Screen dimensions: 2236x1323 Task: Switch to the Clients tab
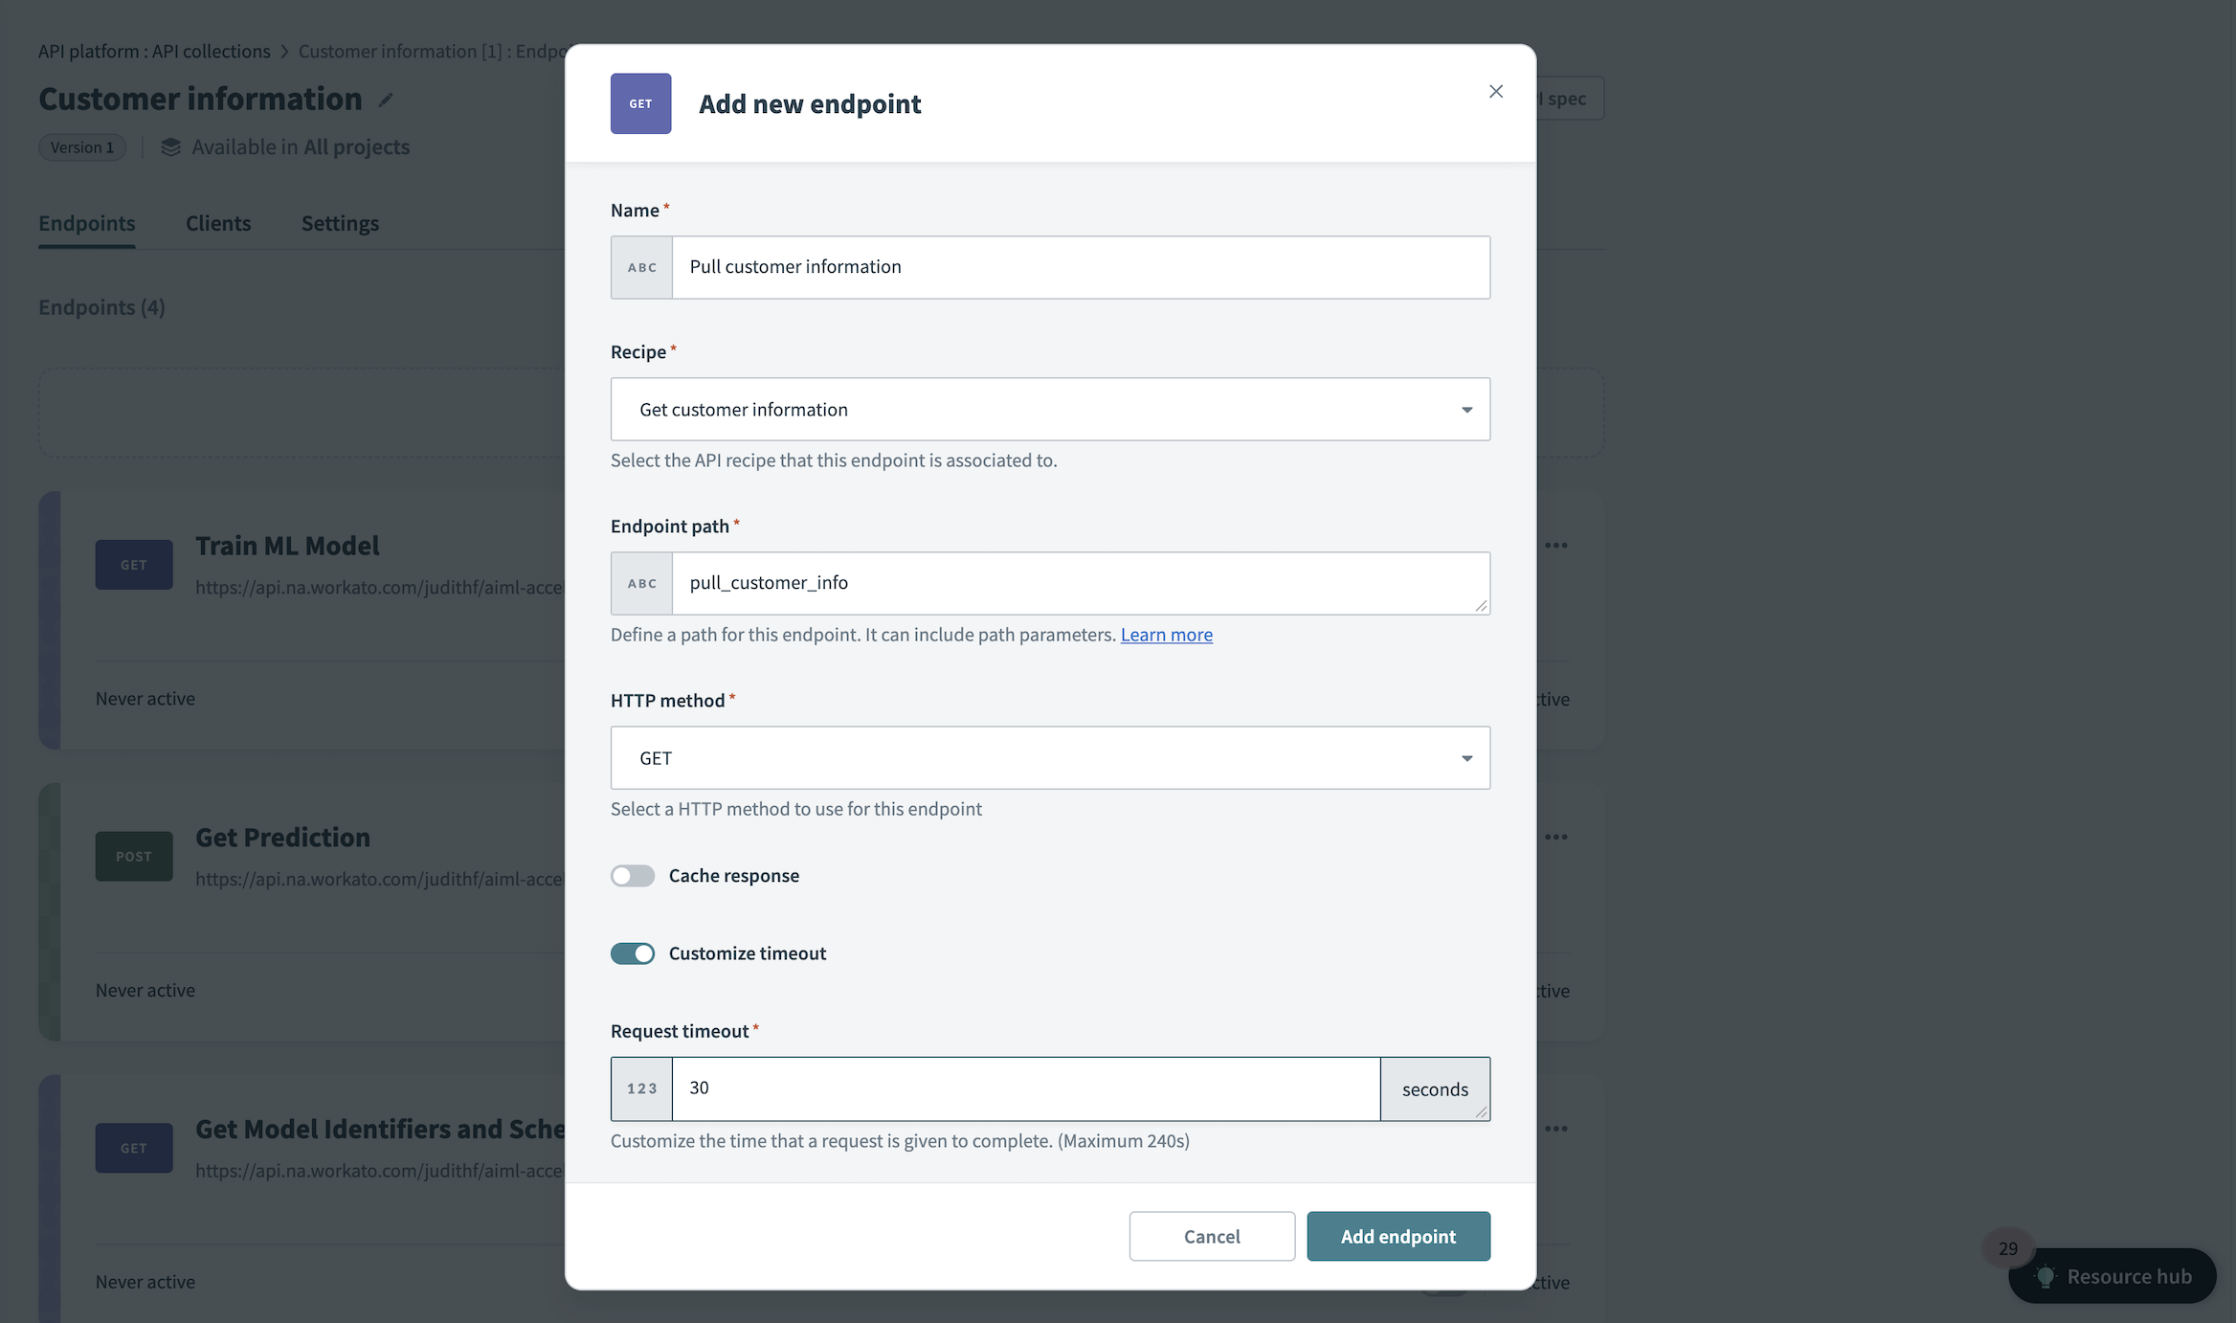pos(218,223)
